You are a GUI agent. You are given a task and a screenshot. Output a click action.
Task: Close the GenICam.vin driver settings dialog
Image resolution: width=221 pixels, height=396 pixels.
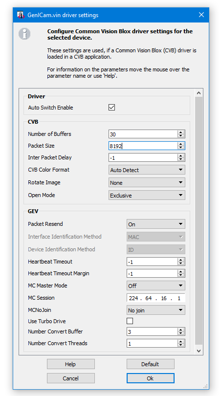click(x=201, y=15)
